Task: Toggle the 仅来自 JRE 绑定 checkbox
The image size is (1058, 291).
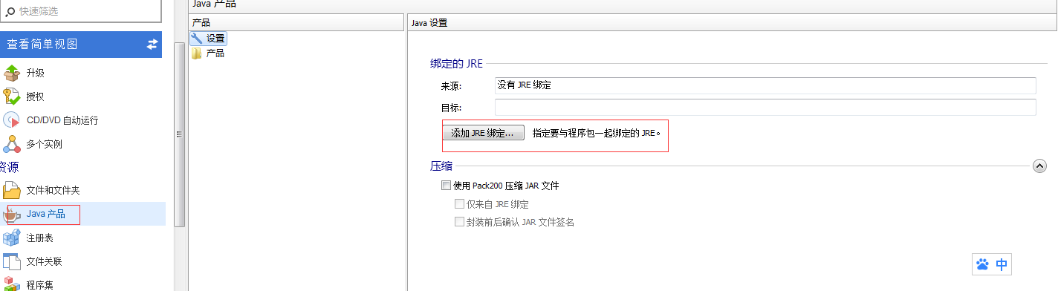Action: click(459, 203)
